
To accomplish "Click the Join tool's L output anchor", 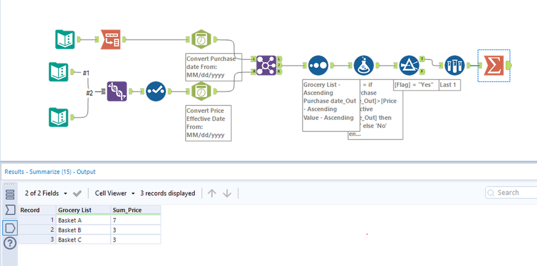I will click(x=279, y=59).
